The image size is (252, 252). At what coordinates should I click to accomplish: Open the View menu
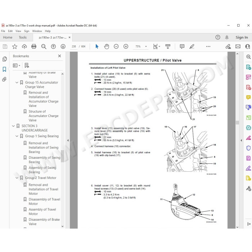[x=18, y=31]
